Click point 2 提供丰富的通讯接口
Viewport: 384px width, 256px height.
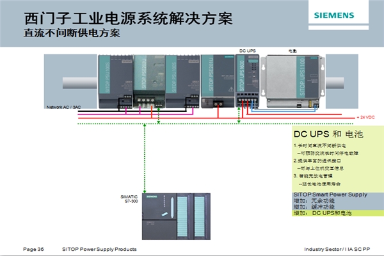[317, 161]
